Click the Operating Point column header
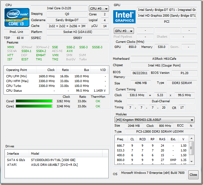Screen dimensions: 203x185 coord(20,70)
